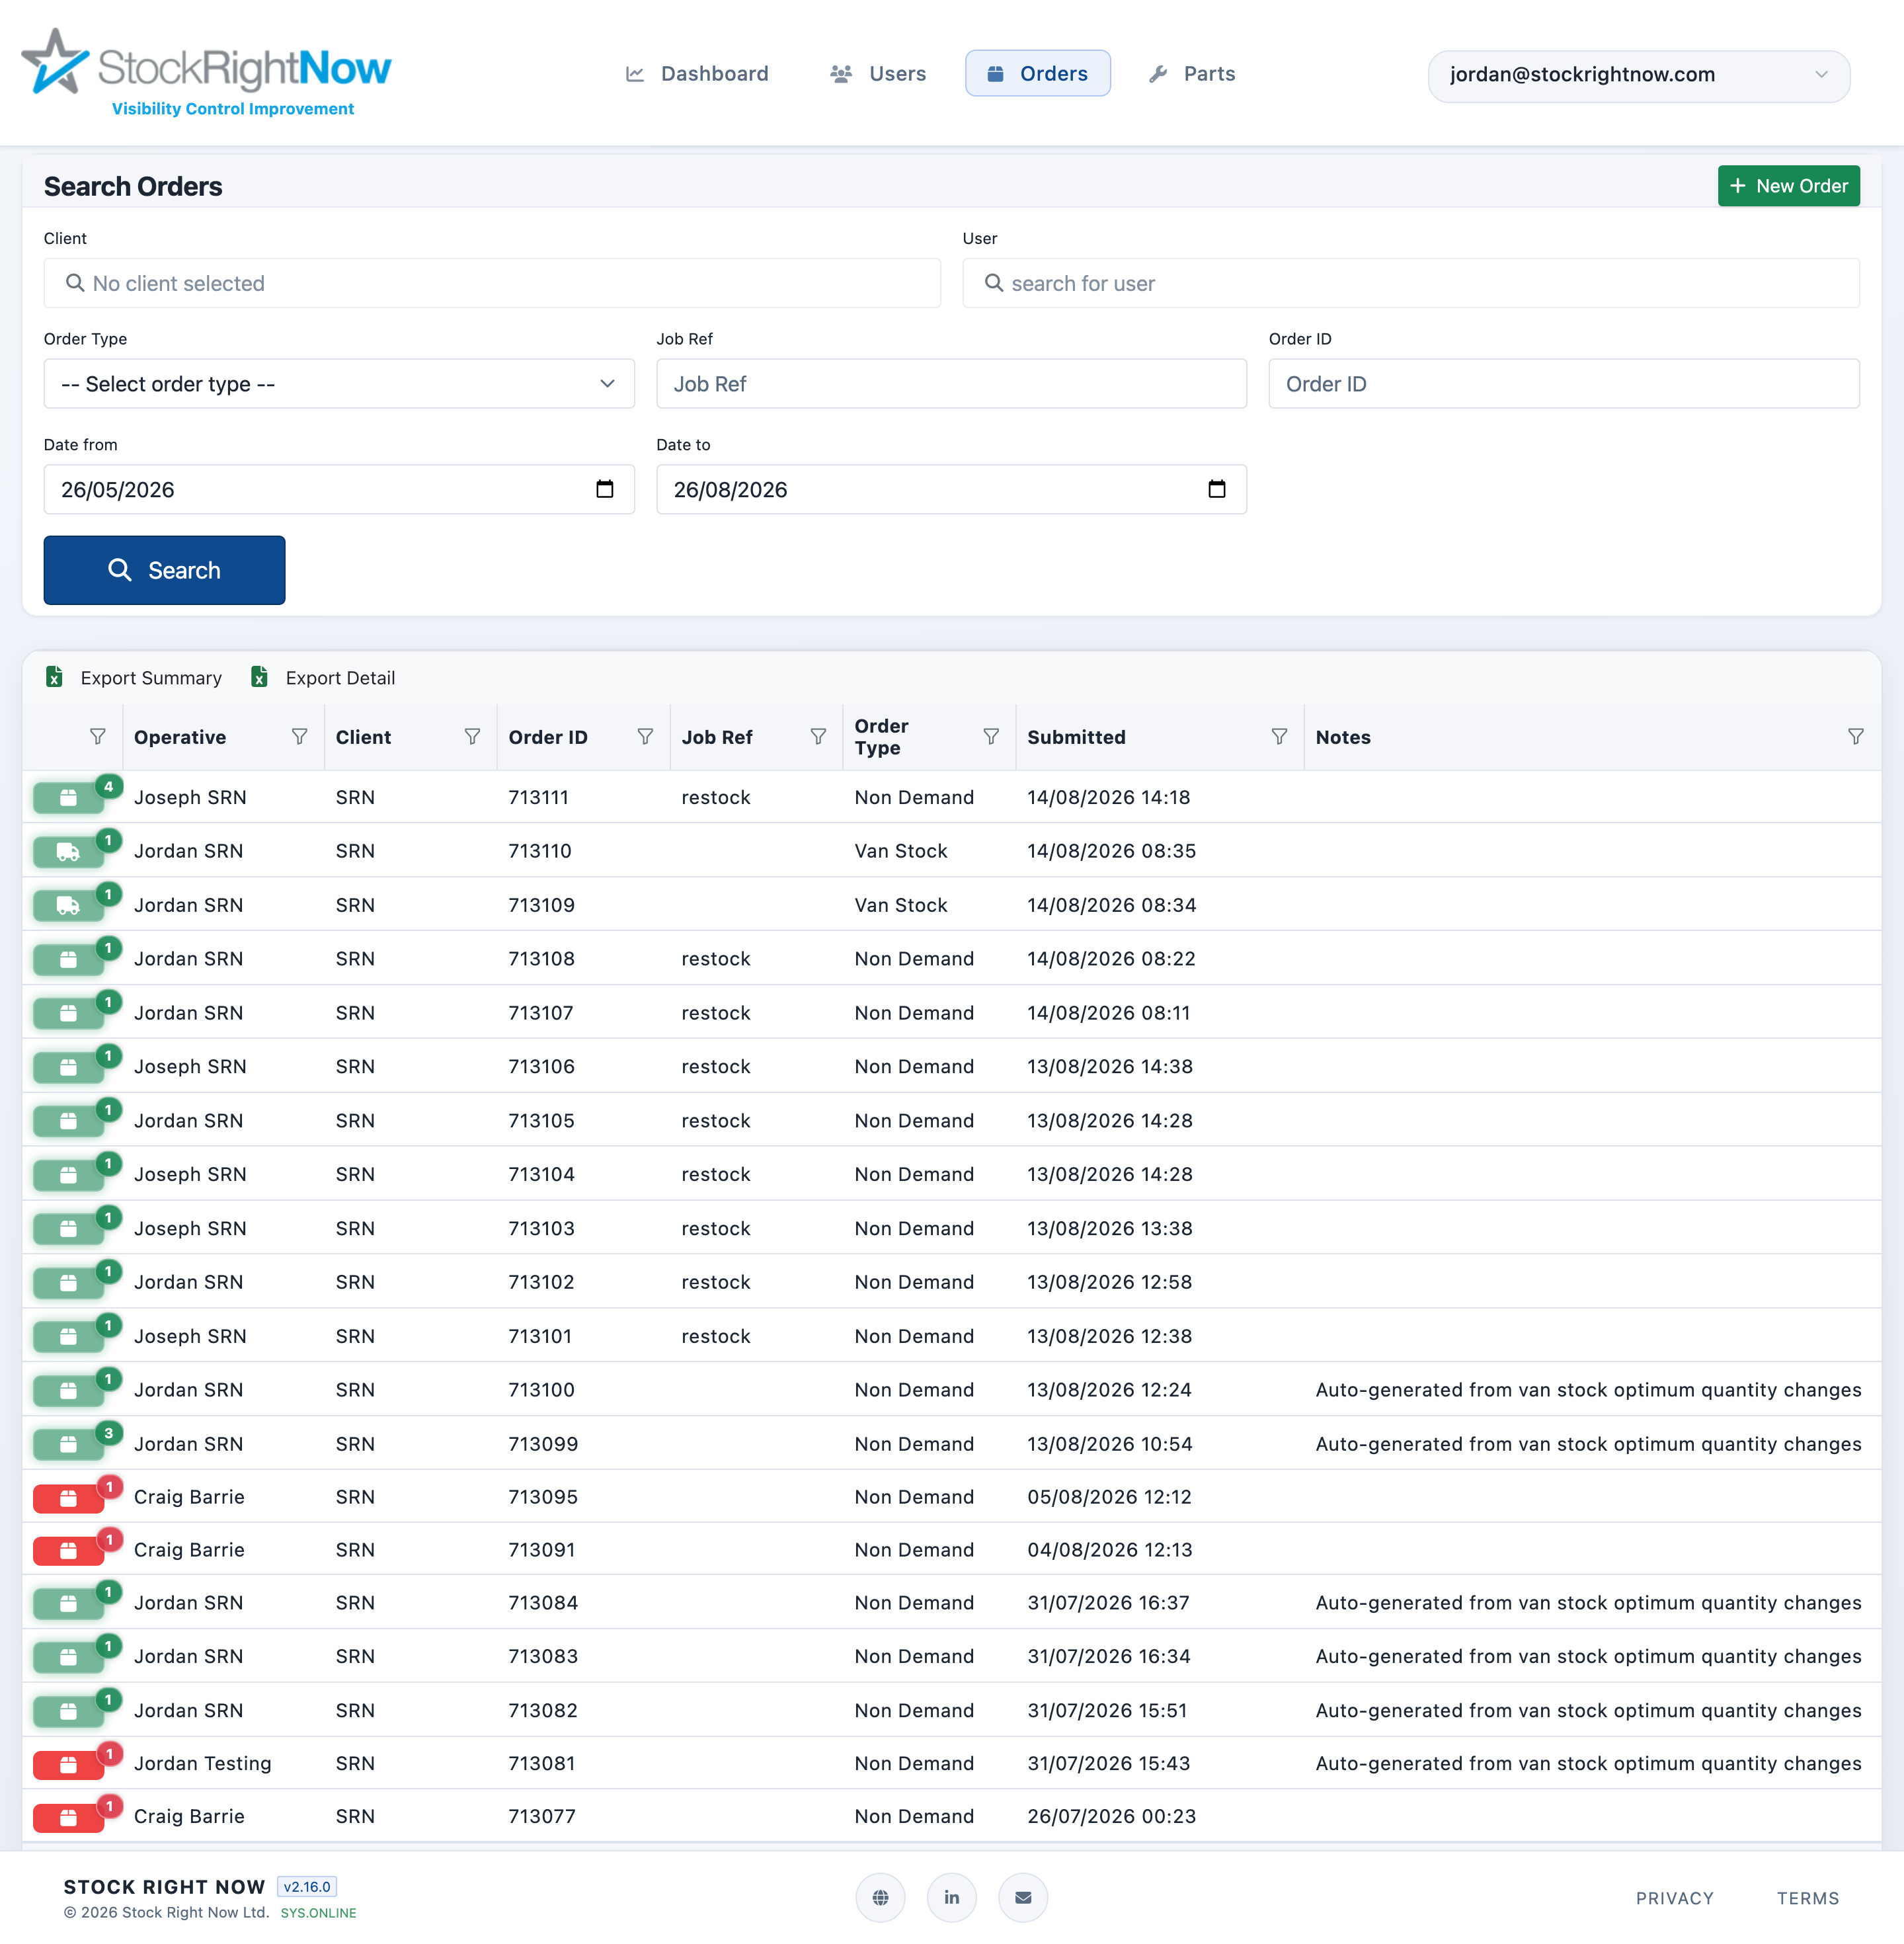Image resolution: width=1904 pixels, height=1944 pixels.
Task: Click the Date from field 26/05/2026
Action: click(339, 489)
